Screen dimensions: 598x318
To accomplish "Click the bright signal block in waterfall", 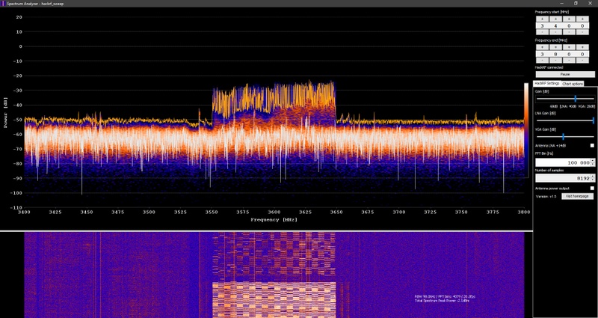I will pos(274,300).
